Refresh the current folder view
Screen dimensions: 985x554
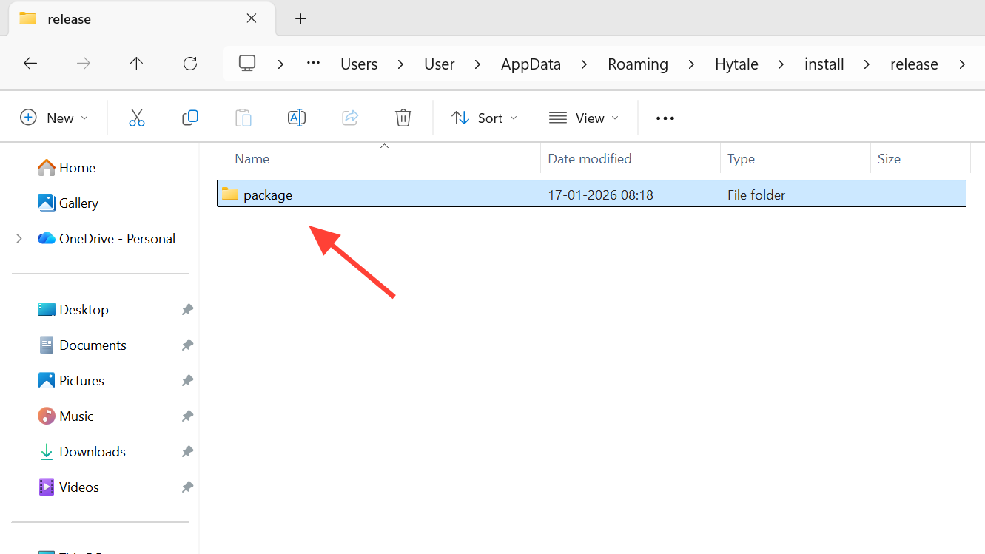(x=190, y=64)
